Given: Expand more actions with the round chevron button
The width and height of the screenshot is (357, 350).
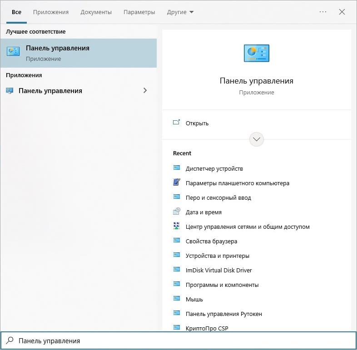Looking at the screenshot, I should coord(256,139).
